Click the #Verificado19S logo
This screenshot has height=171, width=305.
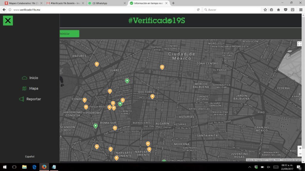click(157, 20)
